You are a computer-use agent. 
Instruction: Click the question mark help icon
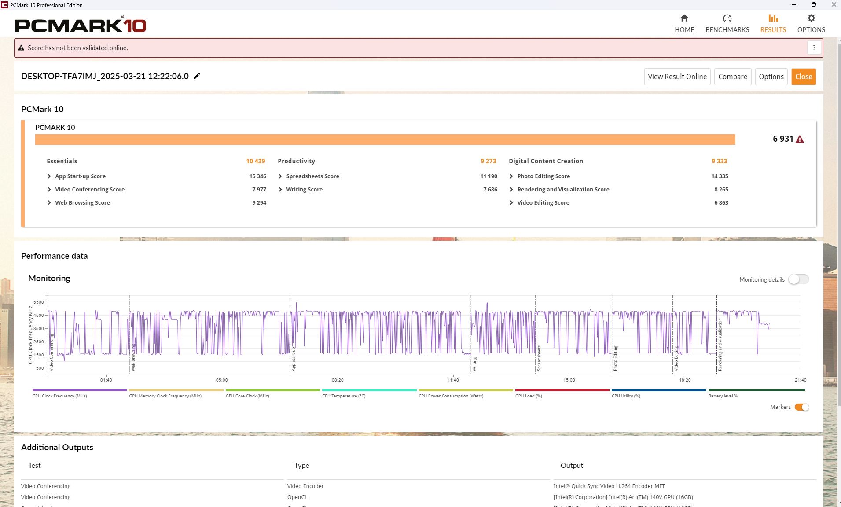pyautogui.click(x=814, y=48)
